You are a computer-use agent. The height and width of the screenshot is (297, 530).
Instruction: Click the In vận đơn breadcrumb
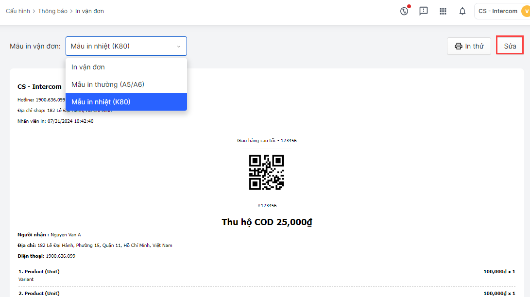click(89, 11)
